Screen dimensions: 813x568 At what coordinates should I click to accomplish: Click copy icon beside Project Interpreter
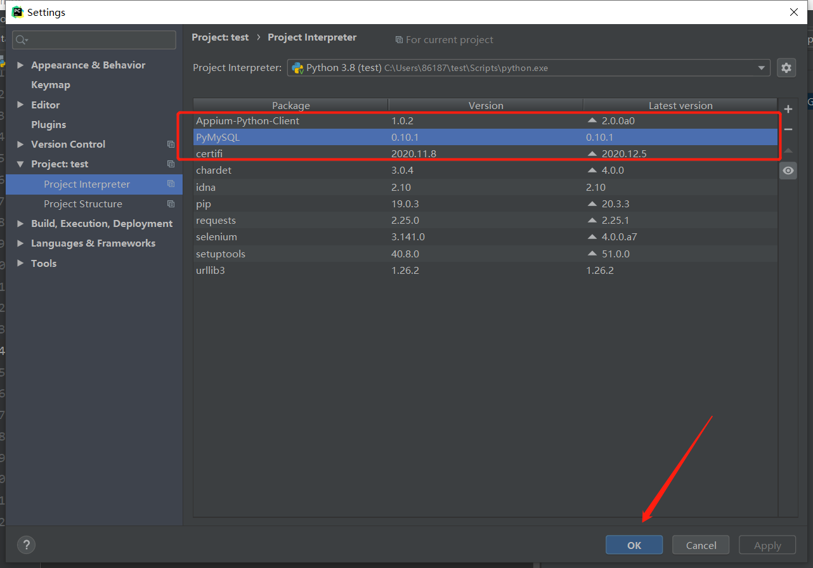coord(171,184)
